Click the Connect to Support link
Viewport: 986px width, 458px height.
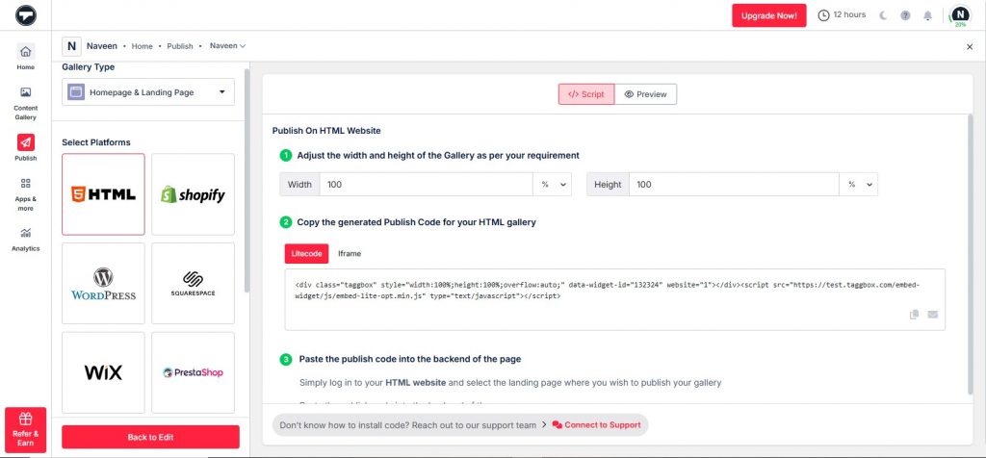click(x=596, y=424)
